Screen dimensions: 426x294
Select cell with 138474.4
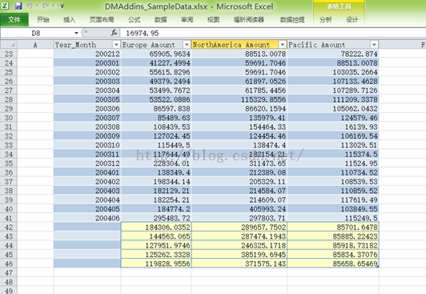coord(239,145)
